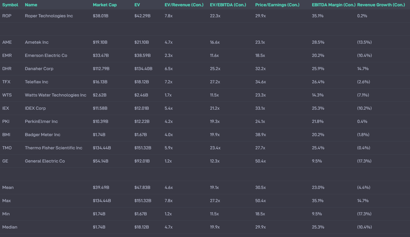
Task: Select the Roper Technologies Inc company name
Action: pos(49,16)
